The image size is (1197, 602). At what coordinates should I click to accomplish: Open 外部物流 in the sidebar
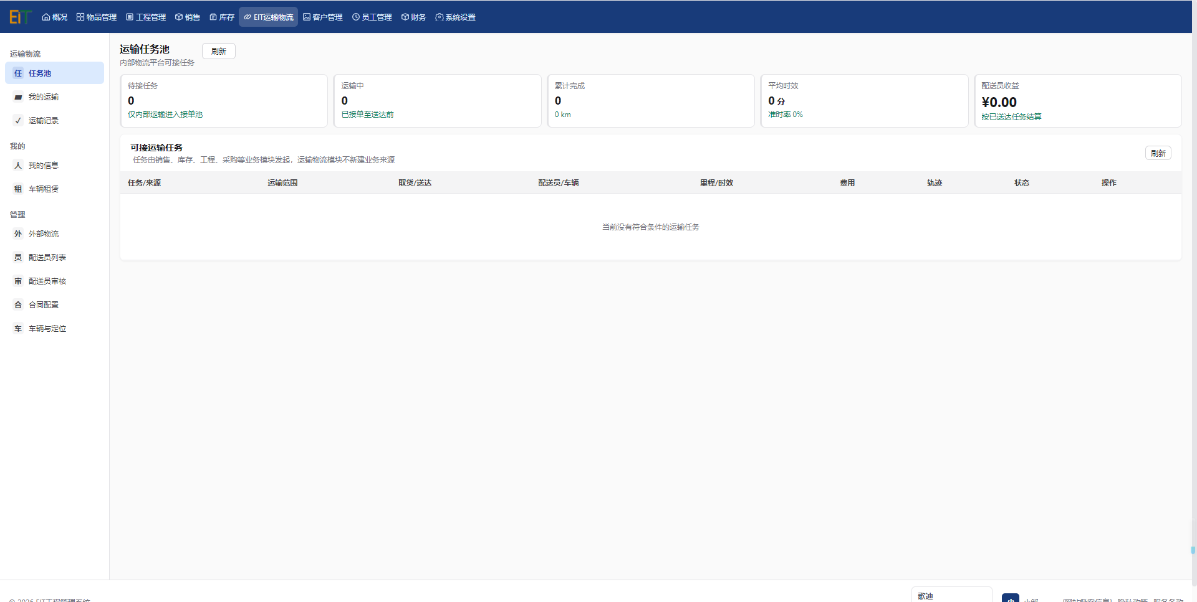54,233
